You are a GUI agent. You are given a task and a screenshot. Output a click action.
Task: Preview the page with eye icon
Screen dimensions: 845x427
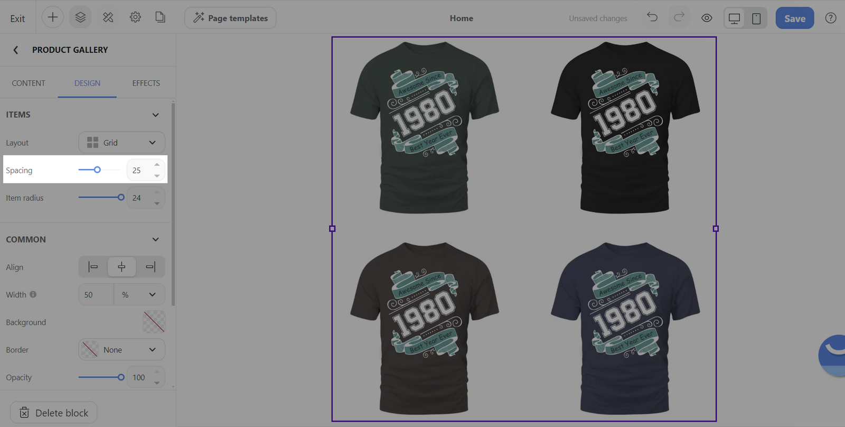[707, 18]
